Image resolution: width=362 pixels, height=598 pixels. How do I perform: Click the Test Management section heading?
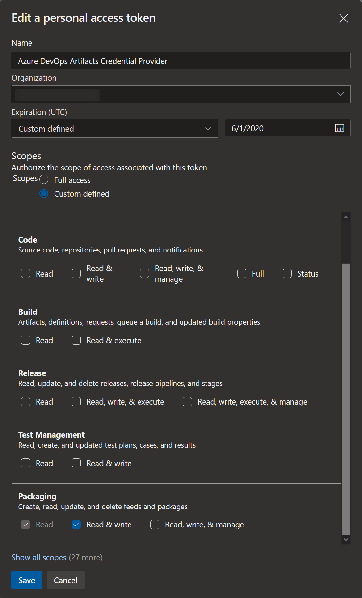pyautogui.click(x=51, y=435)
